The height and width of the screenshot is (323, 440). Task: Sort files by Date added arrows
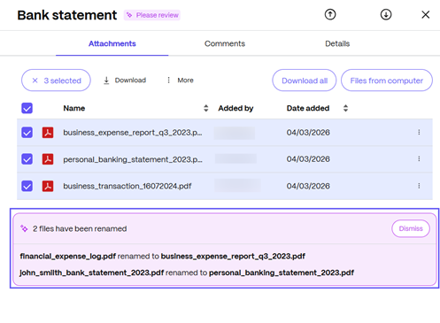pos(345,108)
